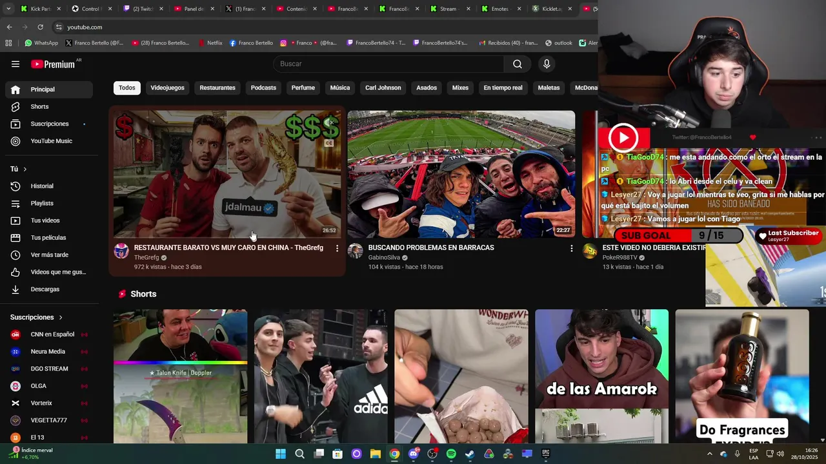Open Epic Games Launcher from taskbar
This screenshot has width=826, height=464.
tap(545, 454)
